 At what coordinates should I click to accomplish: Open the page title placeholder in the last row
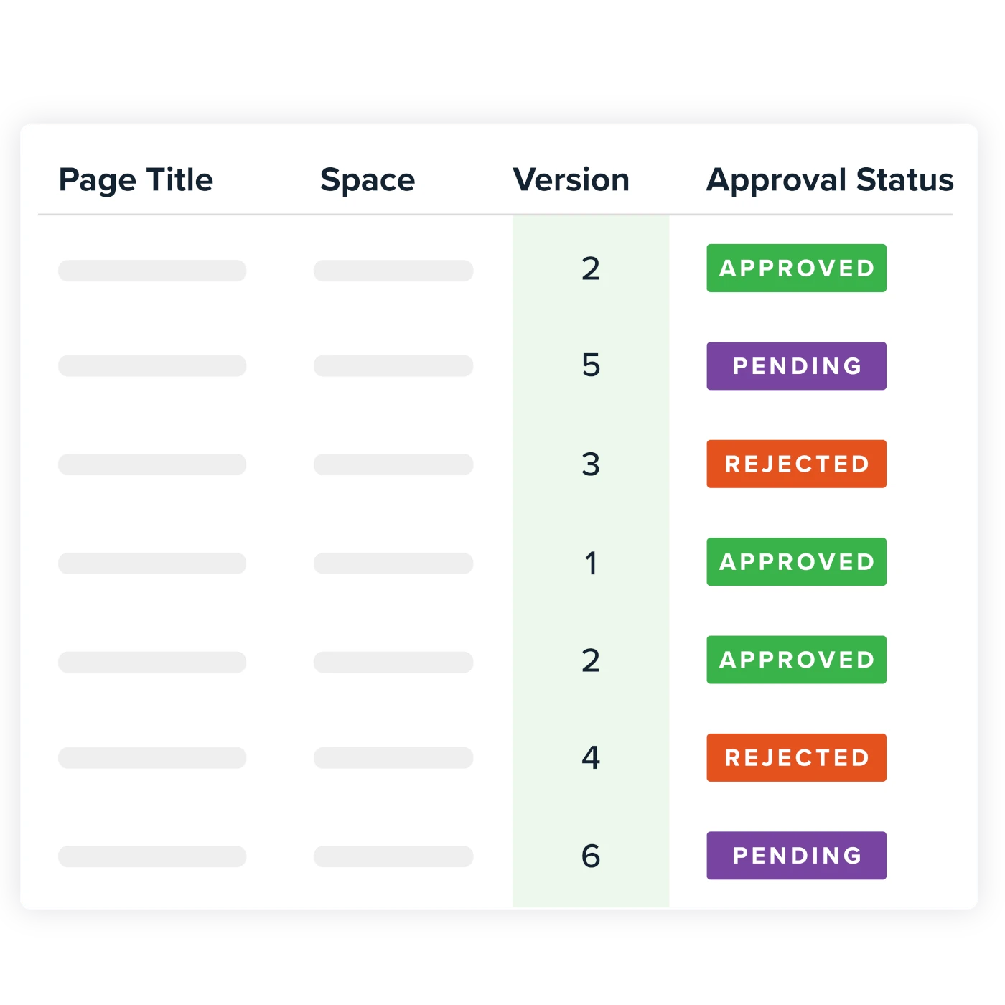click(x=152, y=856)
